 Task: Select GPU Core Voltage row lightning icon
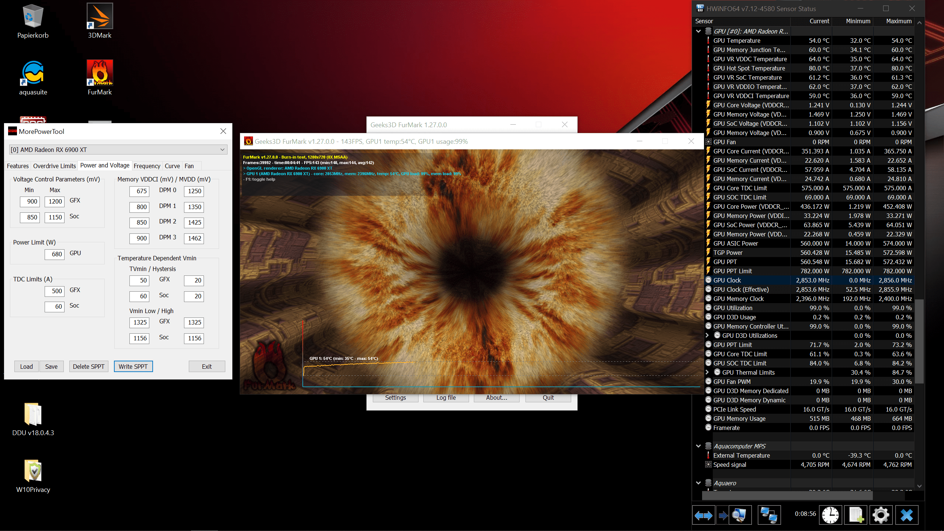(x=708, y=105)
